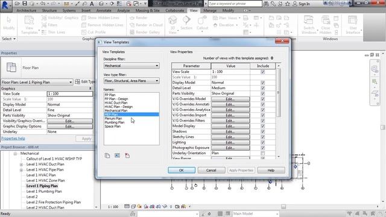Click Help button in View Templates dialog
386x217 pixels.
(271, 170)
